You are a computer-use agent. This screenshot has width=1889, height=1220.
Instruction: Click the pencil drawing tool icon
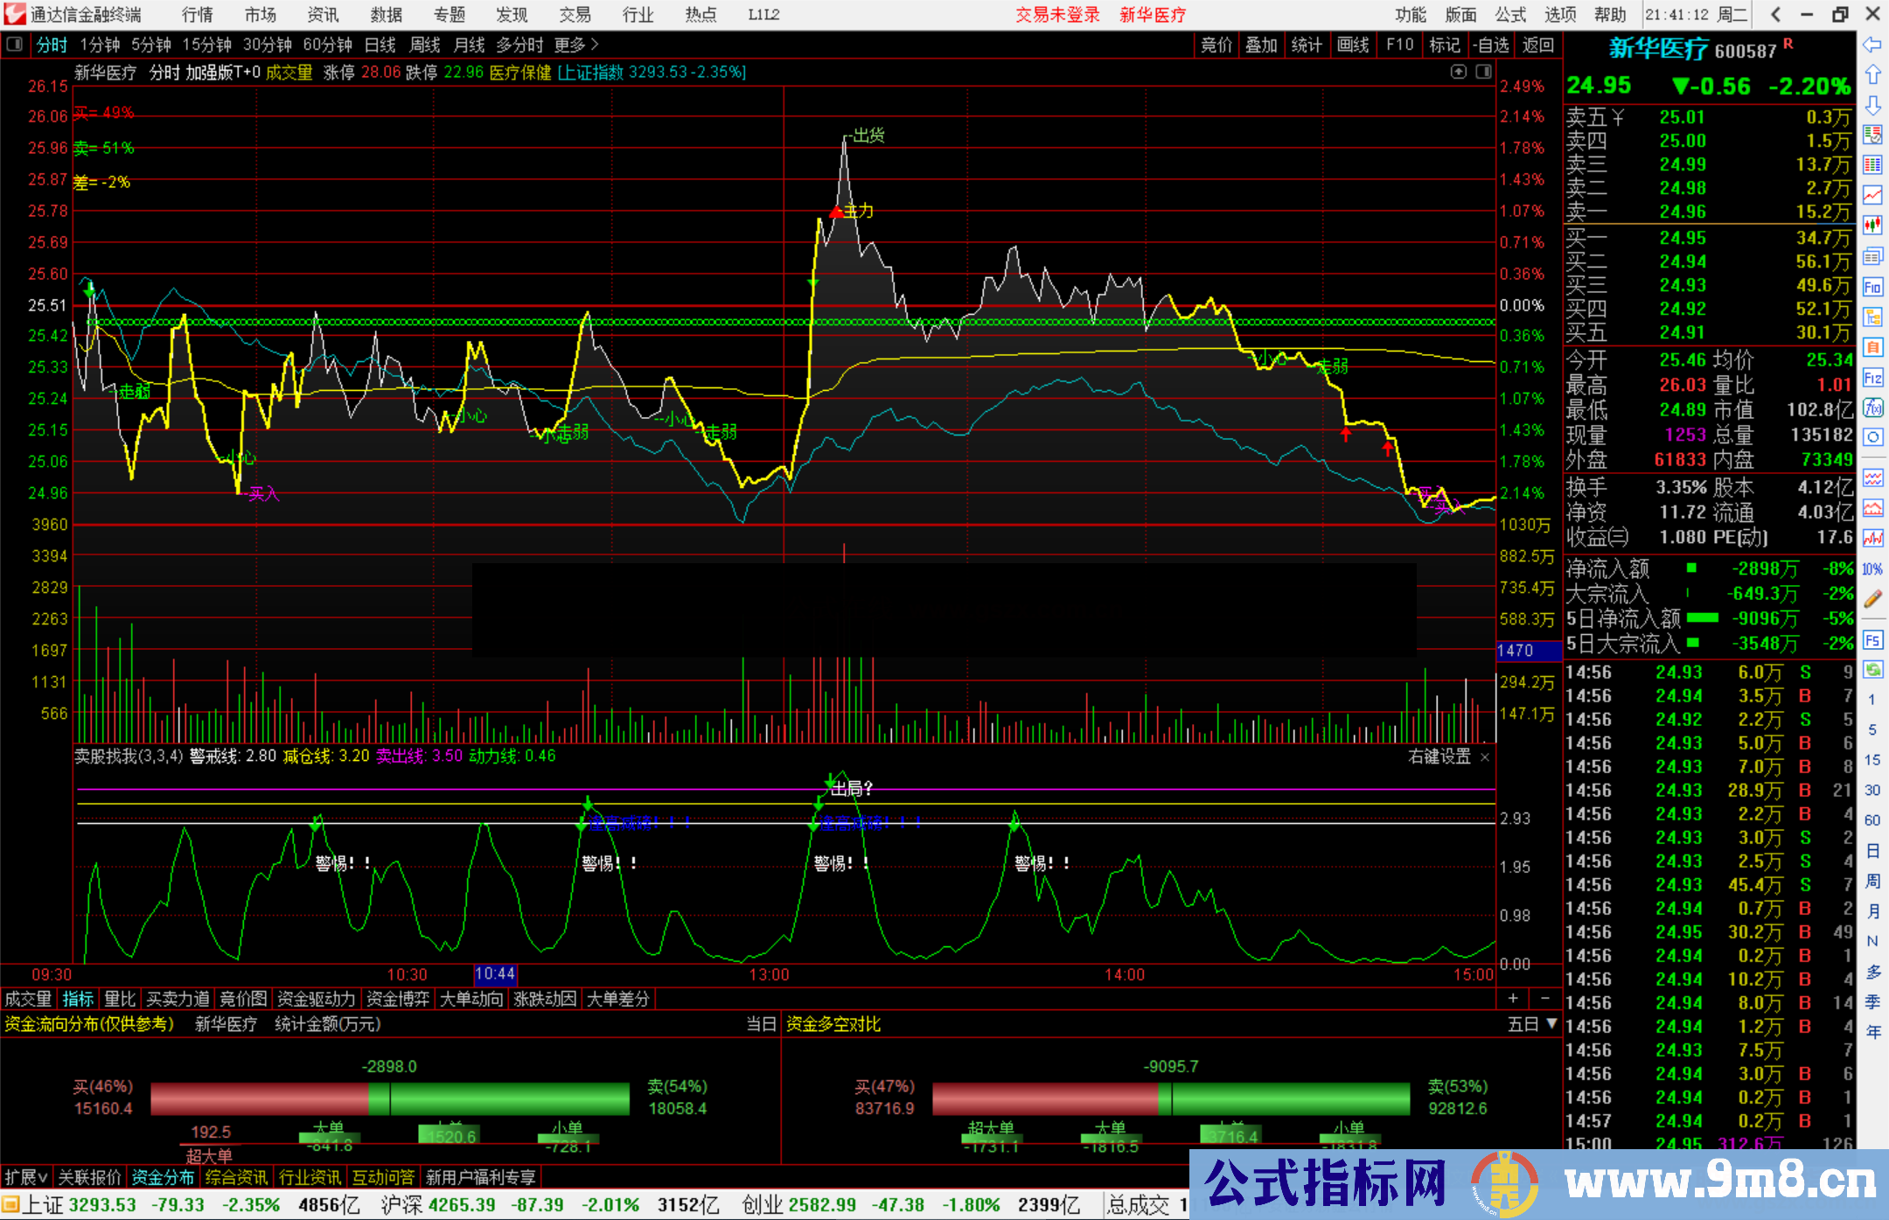(1872, 600)
